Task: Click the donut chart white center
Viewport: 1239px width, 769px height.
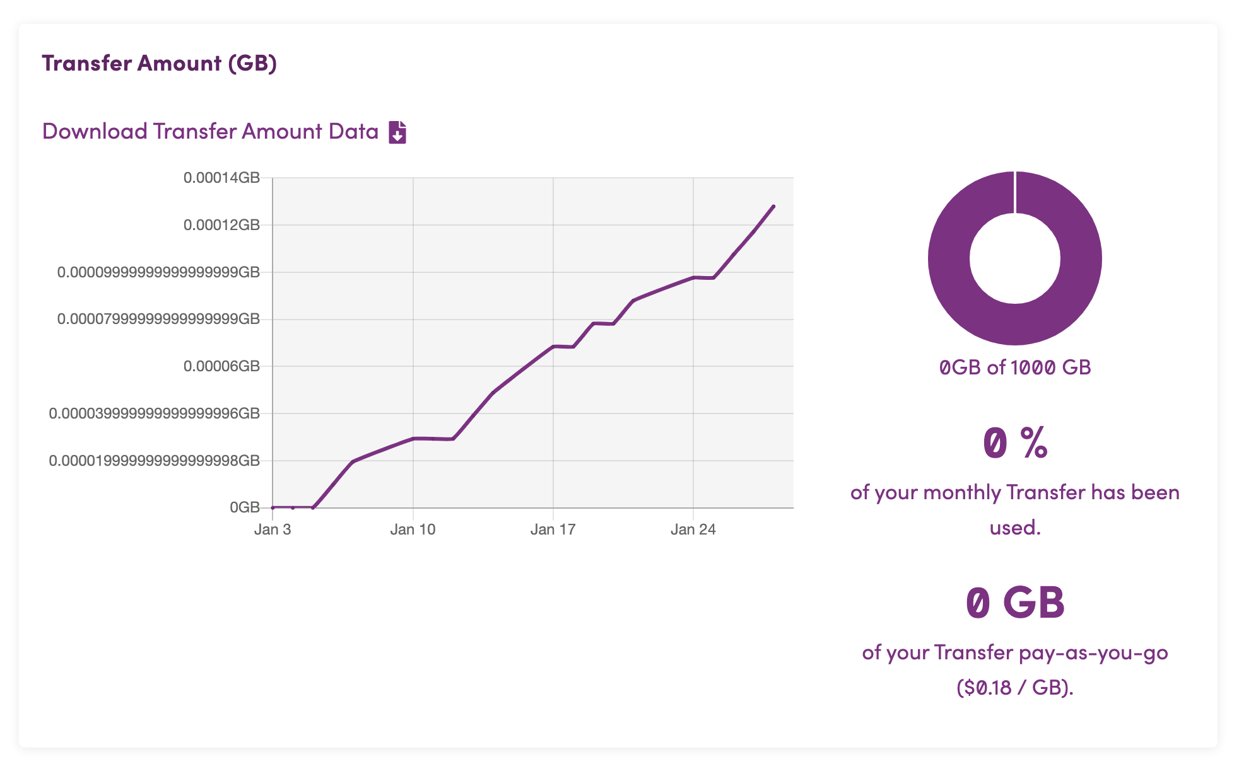Action: [x=1014, y=258]
